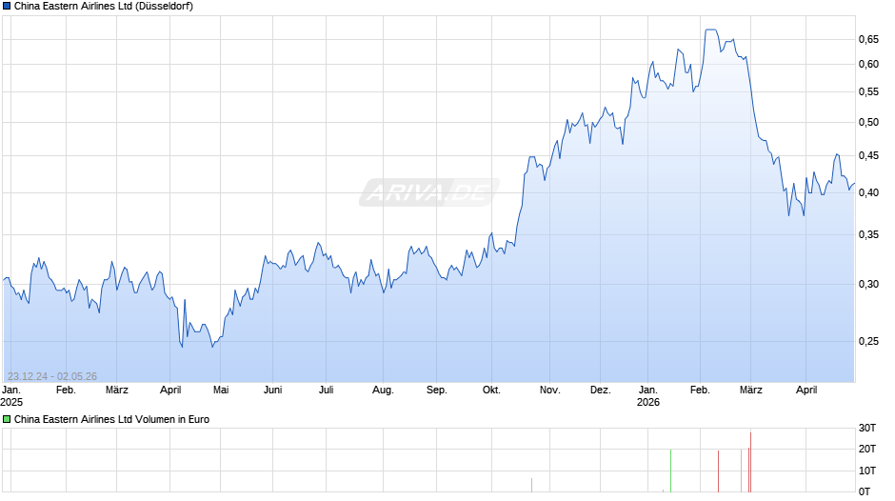The image size is (895, 501).
Task: Click the Juli month label on the time axis
Action: 326,391
